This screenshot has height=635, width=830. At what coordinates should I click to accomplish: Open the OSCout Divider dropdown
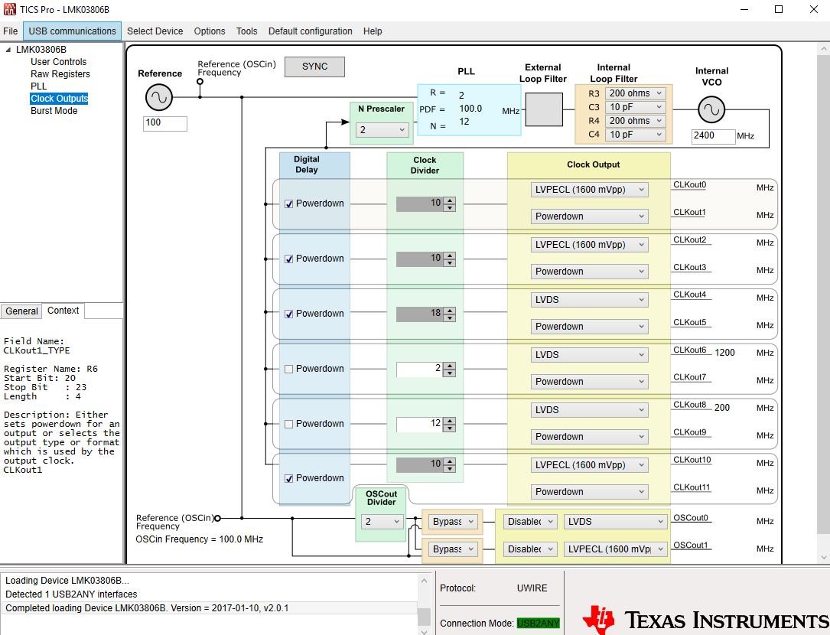pos(382,522)
